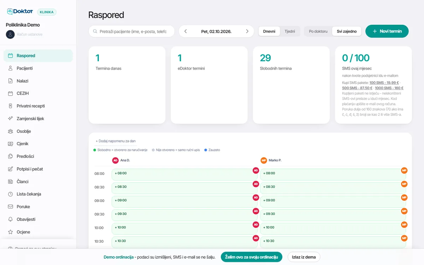Image resolution: width=424 pixels, height=265 pixels.
Task: Click the eDoktor logo
Action: (20, 12)
